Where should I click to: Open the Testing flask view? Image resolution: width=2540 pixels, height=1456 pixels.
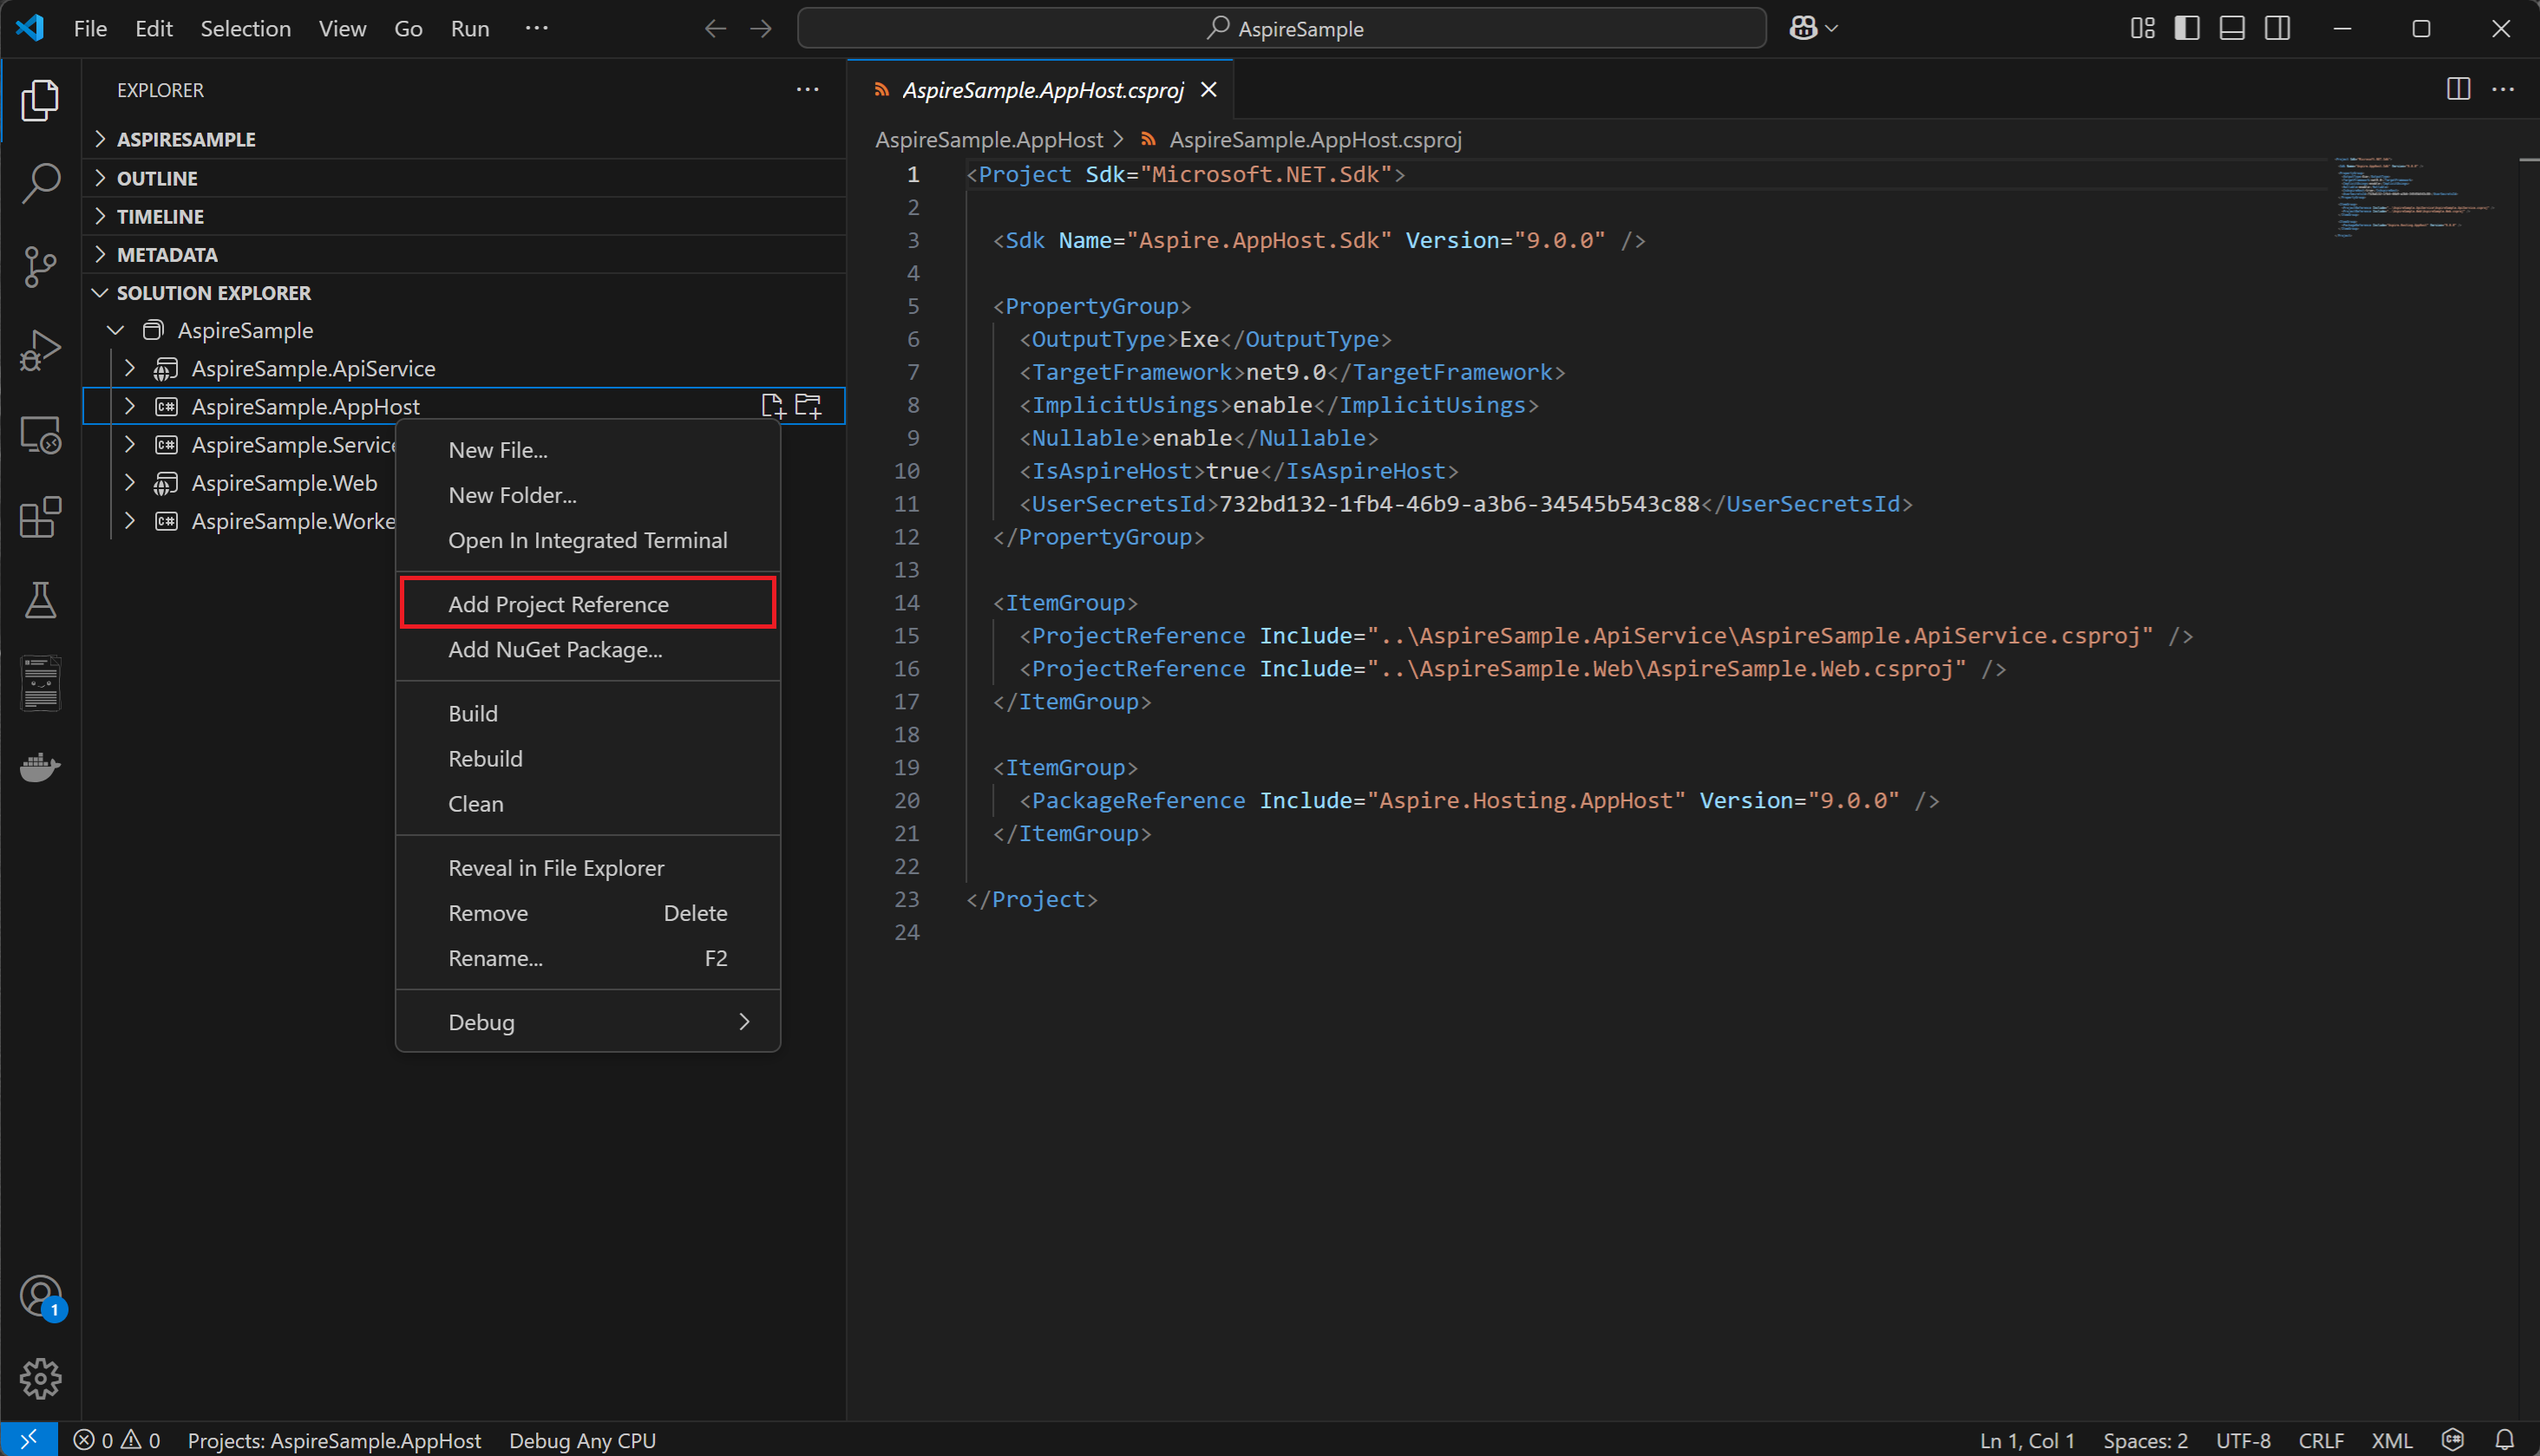pyautogui.click(x=40, y=601)
